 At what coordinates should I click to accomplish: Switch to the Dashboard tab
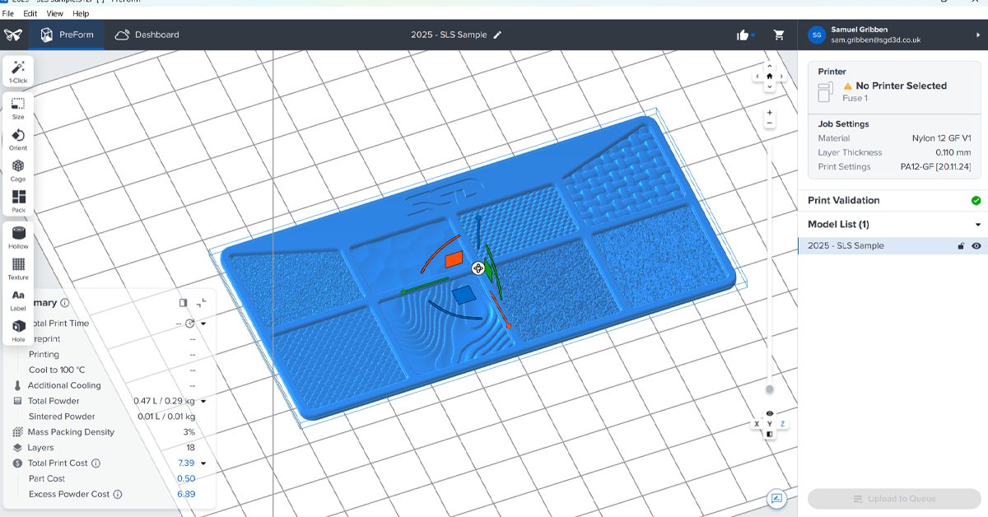(x=147, y=35)
